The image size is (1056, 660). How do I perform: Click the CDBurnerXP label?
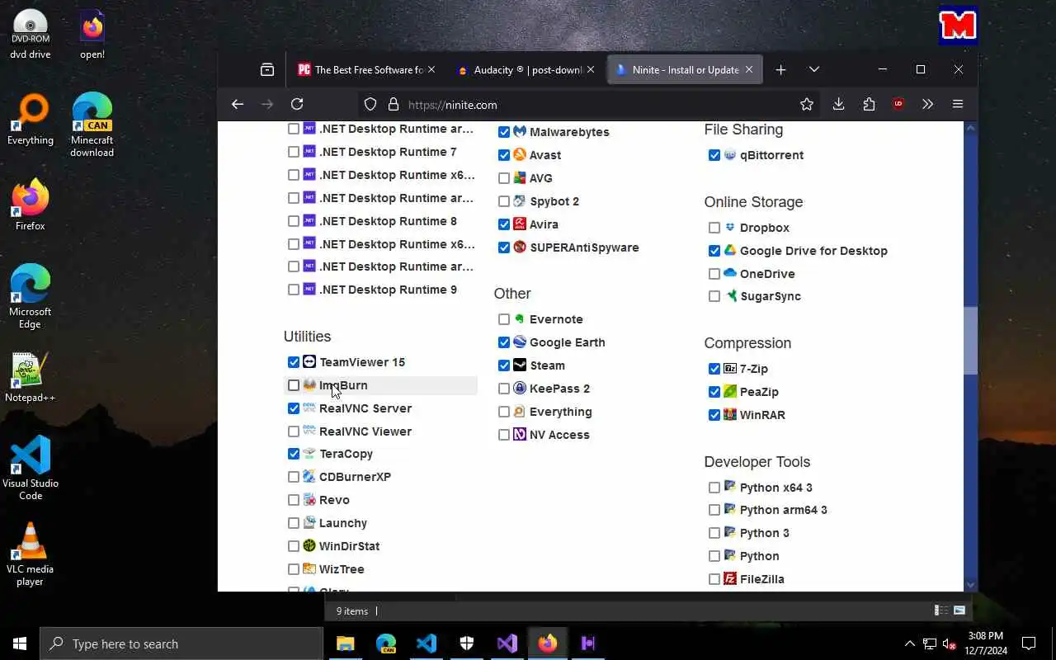coord(355,477)
